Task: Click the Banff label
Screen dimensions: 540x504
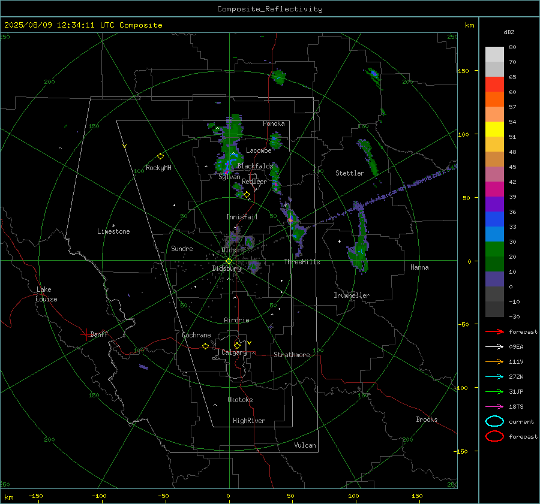Action: [x=99, y=334]
